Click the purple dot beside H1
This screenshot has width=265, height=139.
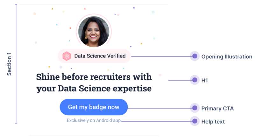(x=195, y=80)
